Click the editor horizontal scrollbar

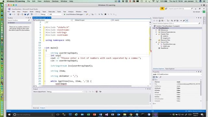pyautogui.click(x=87, y=86)
